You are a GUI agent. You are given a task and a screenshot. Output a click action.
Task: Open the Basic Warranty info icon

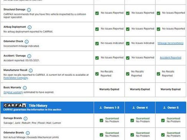pyautogui.click(x=25, y=88)
